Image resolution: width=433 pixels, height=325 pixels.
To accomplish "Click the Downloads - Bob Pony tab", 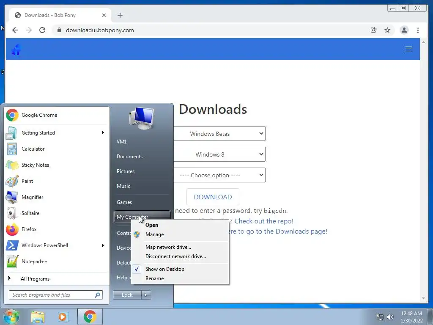I will (x=60, y=15).
